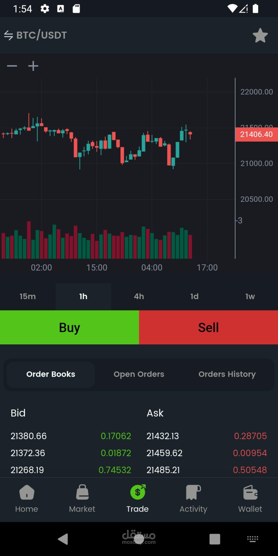
Task: Open BTC/USDT pair selector
Action: (42, 35)
